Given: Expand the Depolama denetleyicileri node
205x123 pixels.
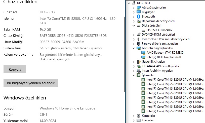Looking at the screenshot, I should [x=134, y=21].
